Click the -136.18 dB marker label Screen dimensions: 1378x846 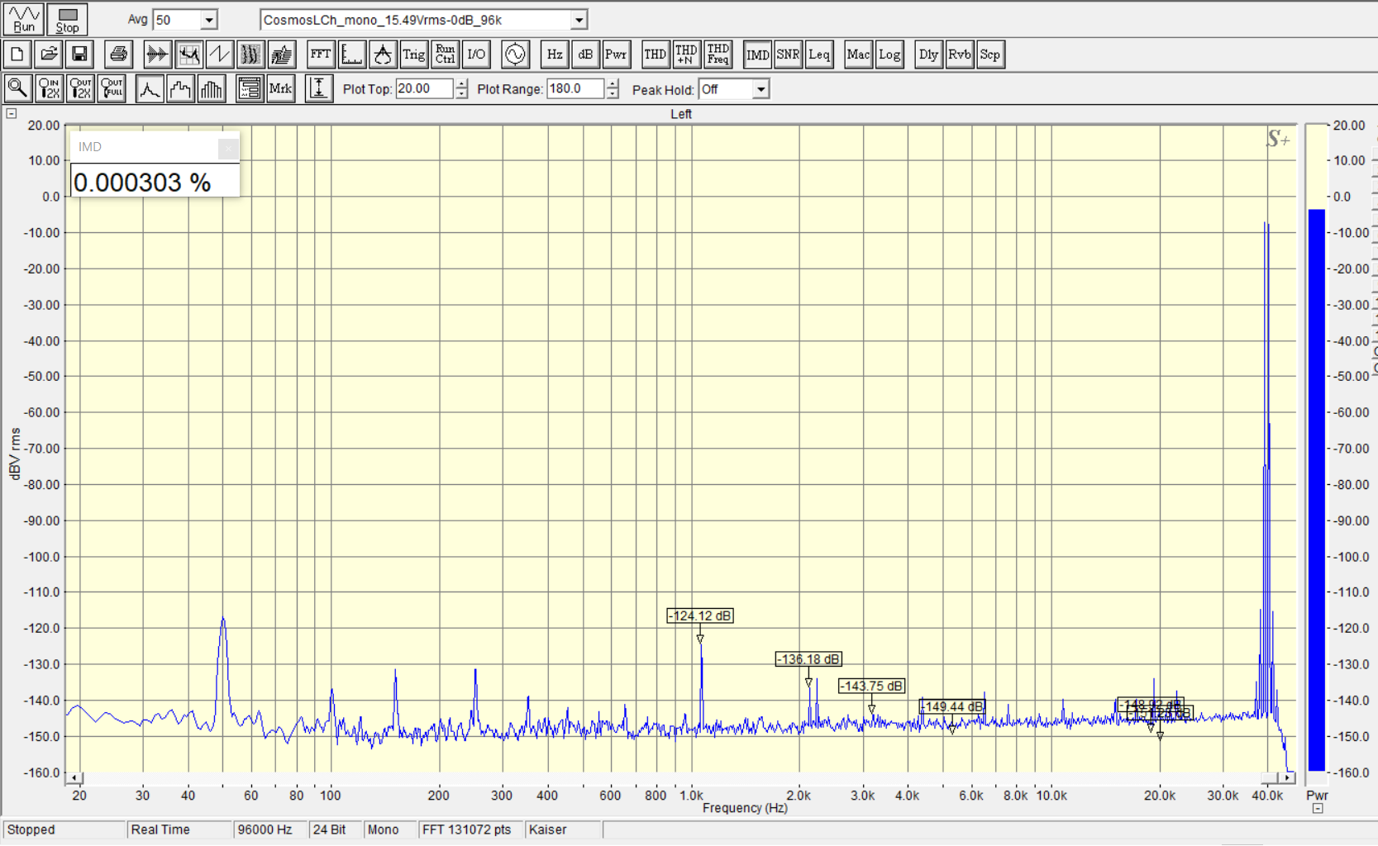point(808,659)
